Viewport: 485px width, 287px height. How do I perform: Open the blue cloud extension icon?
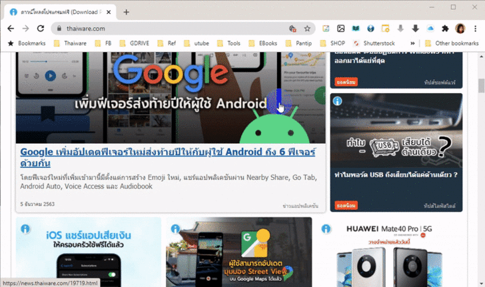(x=430, y=29)
